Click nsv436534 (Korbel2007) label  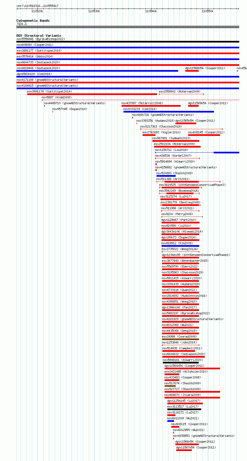coord(173,156)
